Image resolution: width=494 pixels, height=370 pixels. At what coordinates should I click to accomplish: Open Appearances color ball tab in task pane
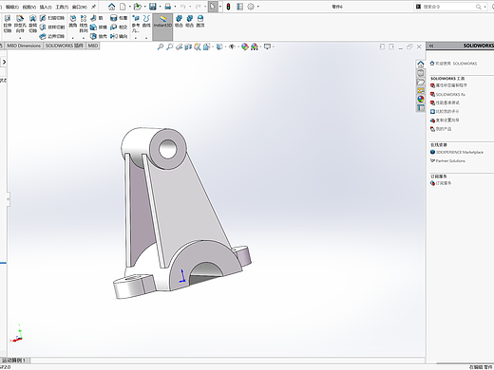pos(421,99)
